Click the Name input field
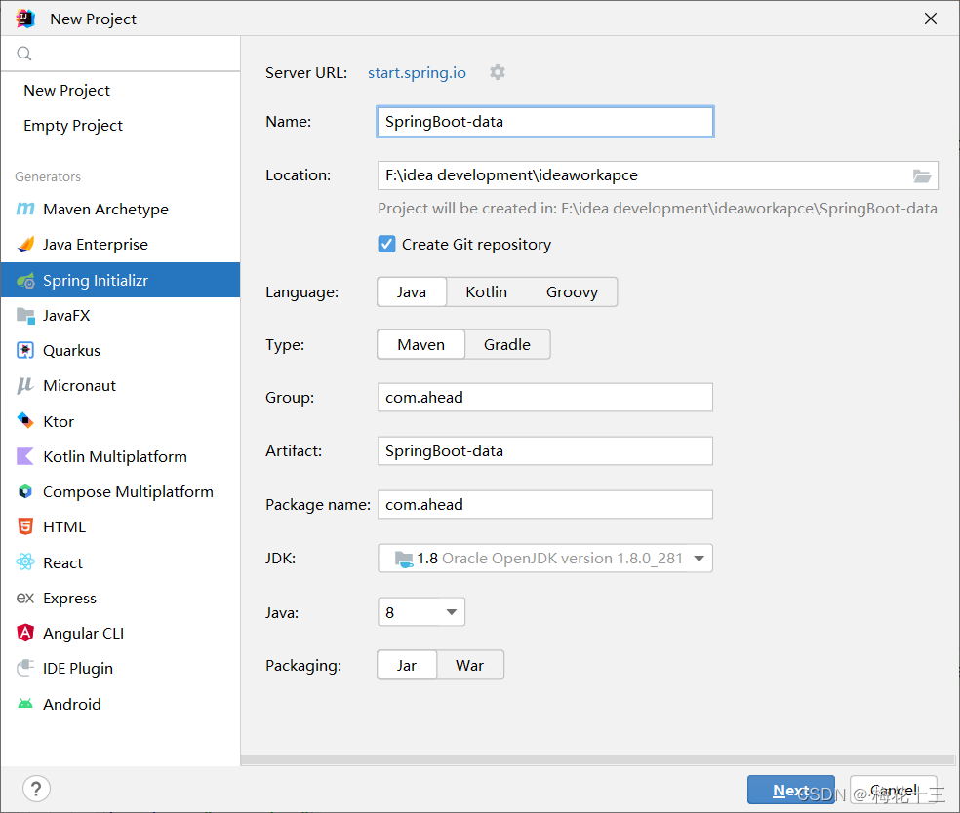960x813 pixels. 545,122
